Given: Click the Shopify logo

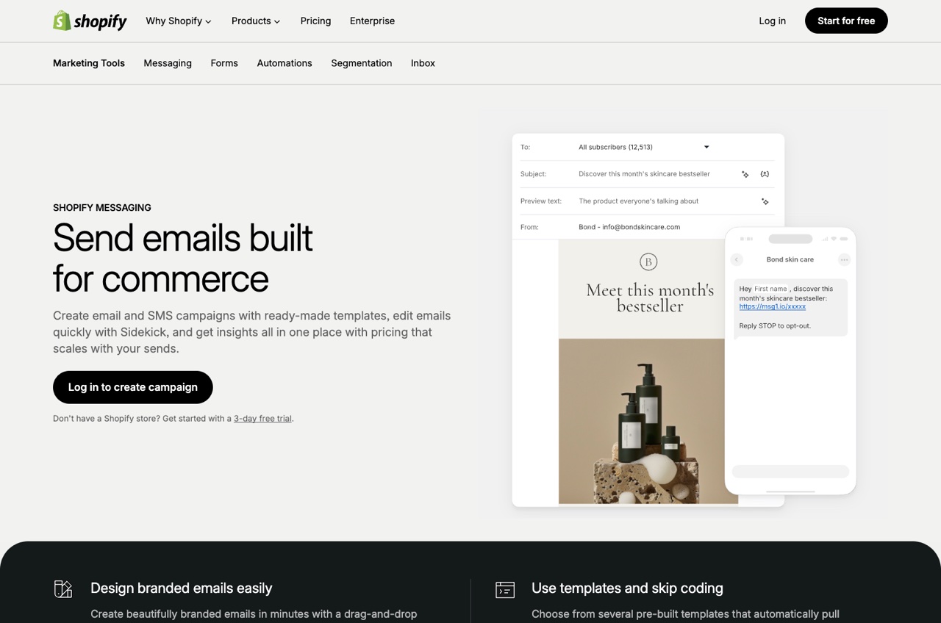Looking at the screenshot, I should pyautogui.click(x=90, y=21).
